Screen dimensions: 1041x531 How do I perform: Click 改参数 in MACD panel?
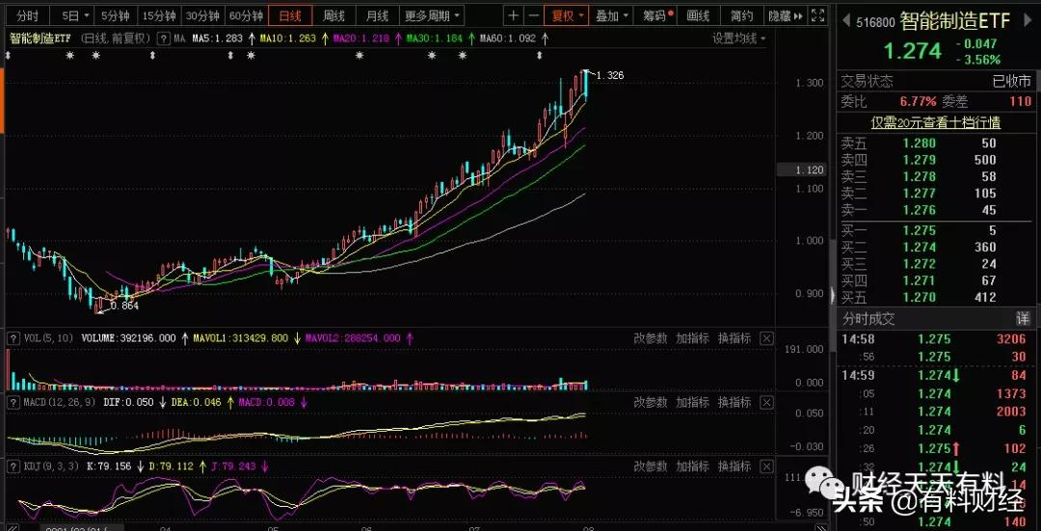coord(650,402)
